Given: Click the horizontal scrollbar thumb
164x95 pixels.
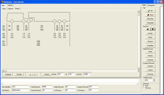Looking at the screenshot, I should click(5, 71).
